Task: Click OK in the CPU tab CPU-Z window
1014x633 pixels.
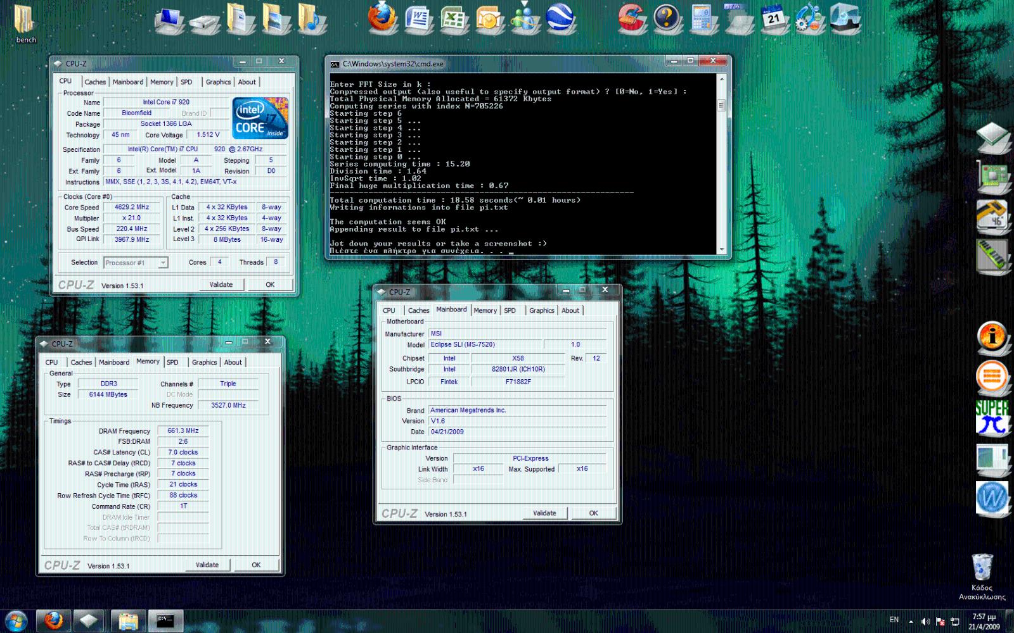Action: [270, 285]
